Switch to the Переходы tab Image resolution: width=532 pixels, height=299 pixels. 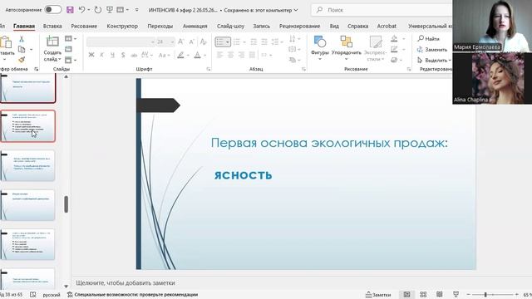pos(160,26)
